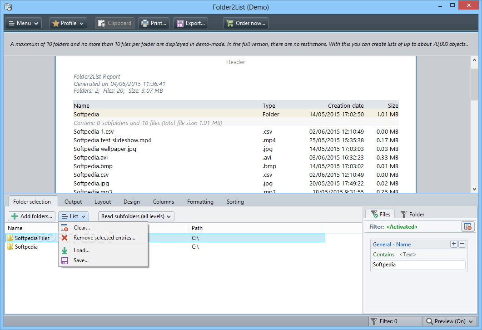Collapse the List dropdown button
The image size is (482, 330).
tap(74, 216)
